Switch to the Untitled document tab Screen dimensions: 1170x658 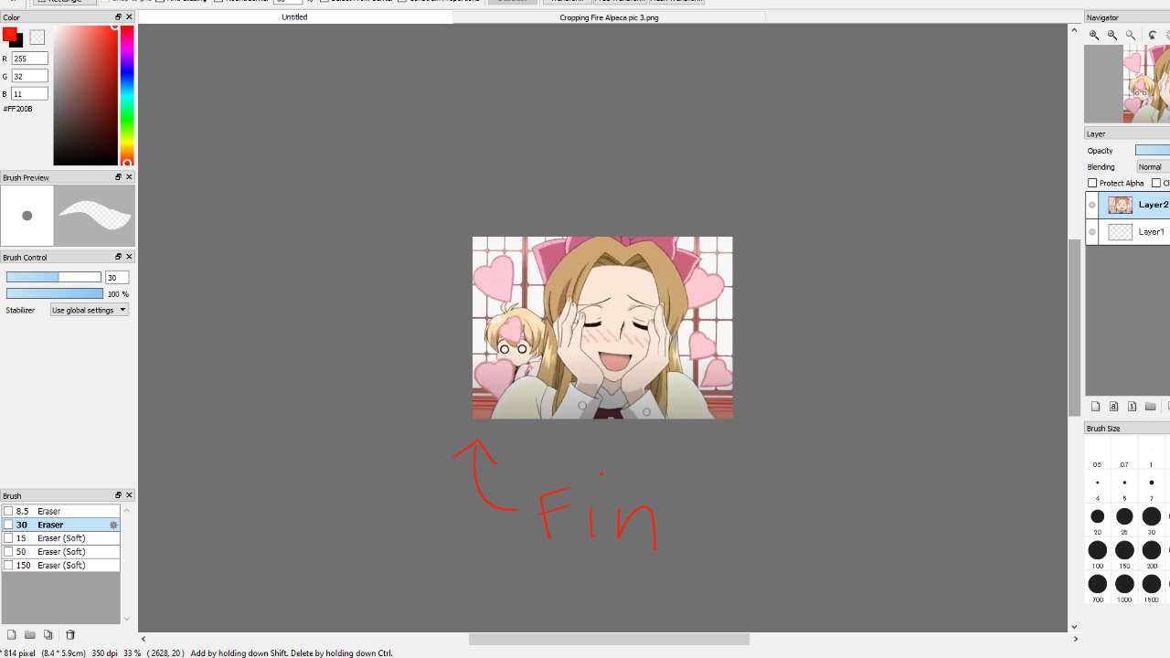[295, 17]
